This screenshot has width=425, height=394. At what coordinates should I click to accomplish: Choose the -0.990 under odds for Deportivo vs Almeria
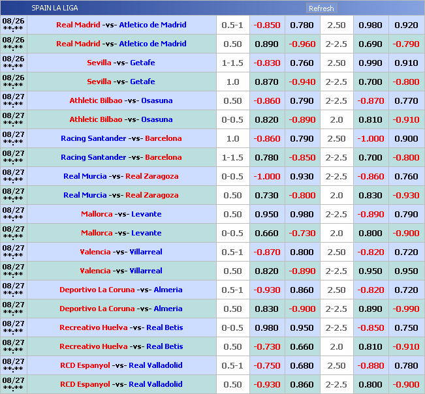[x=406, y=309]
